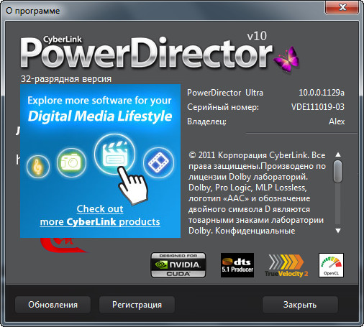
Task: Click the 'О программе' window title
Action: tap(33, 11)
